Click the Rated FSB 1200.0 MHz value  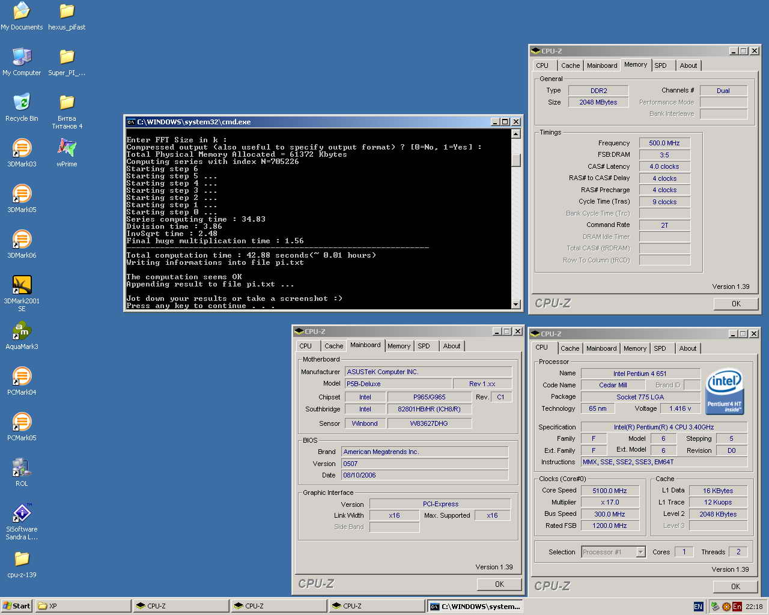click(610, 526)
